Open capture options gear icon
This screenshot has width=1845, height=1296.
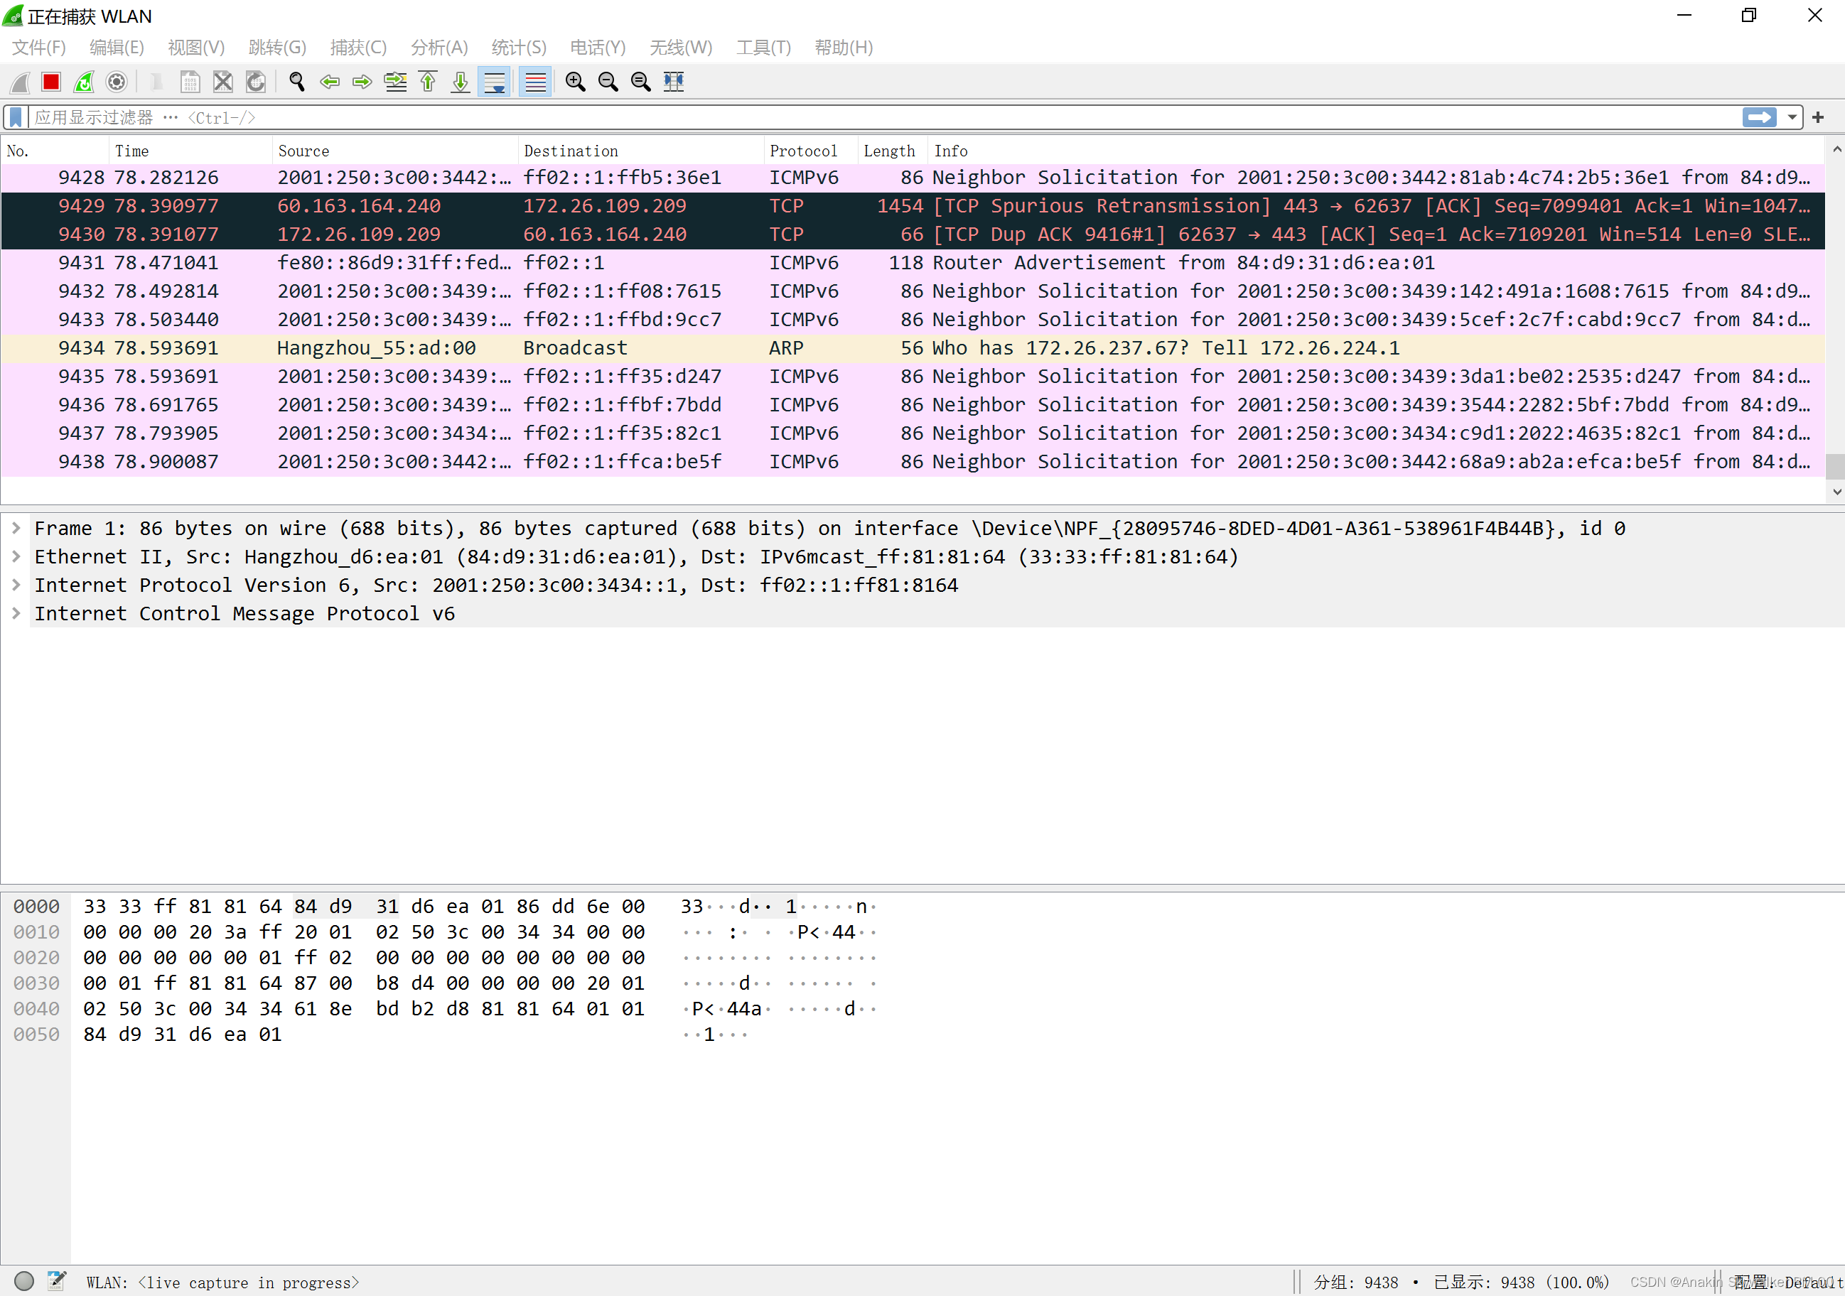click(117, 82)
